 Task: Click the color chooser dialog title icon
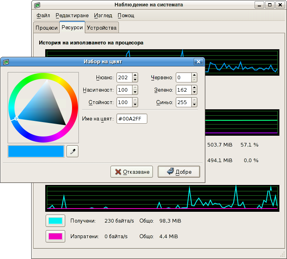pos(6,62)
